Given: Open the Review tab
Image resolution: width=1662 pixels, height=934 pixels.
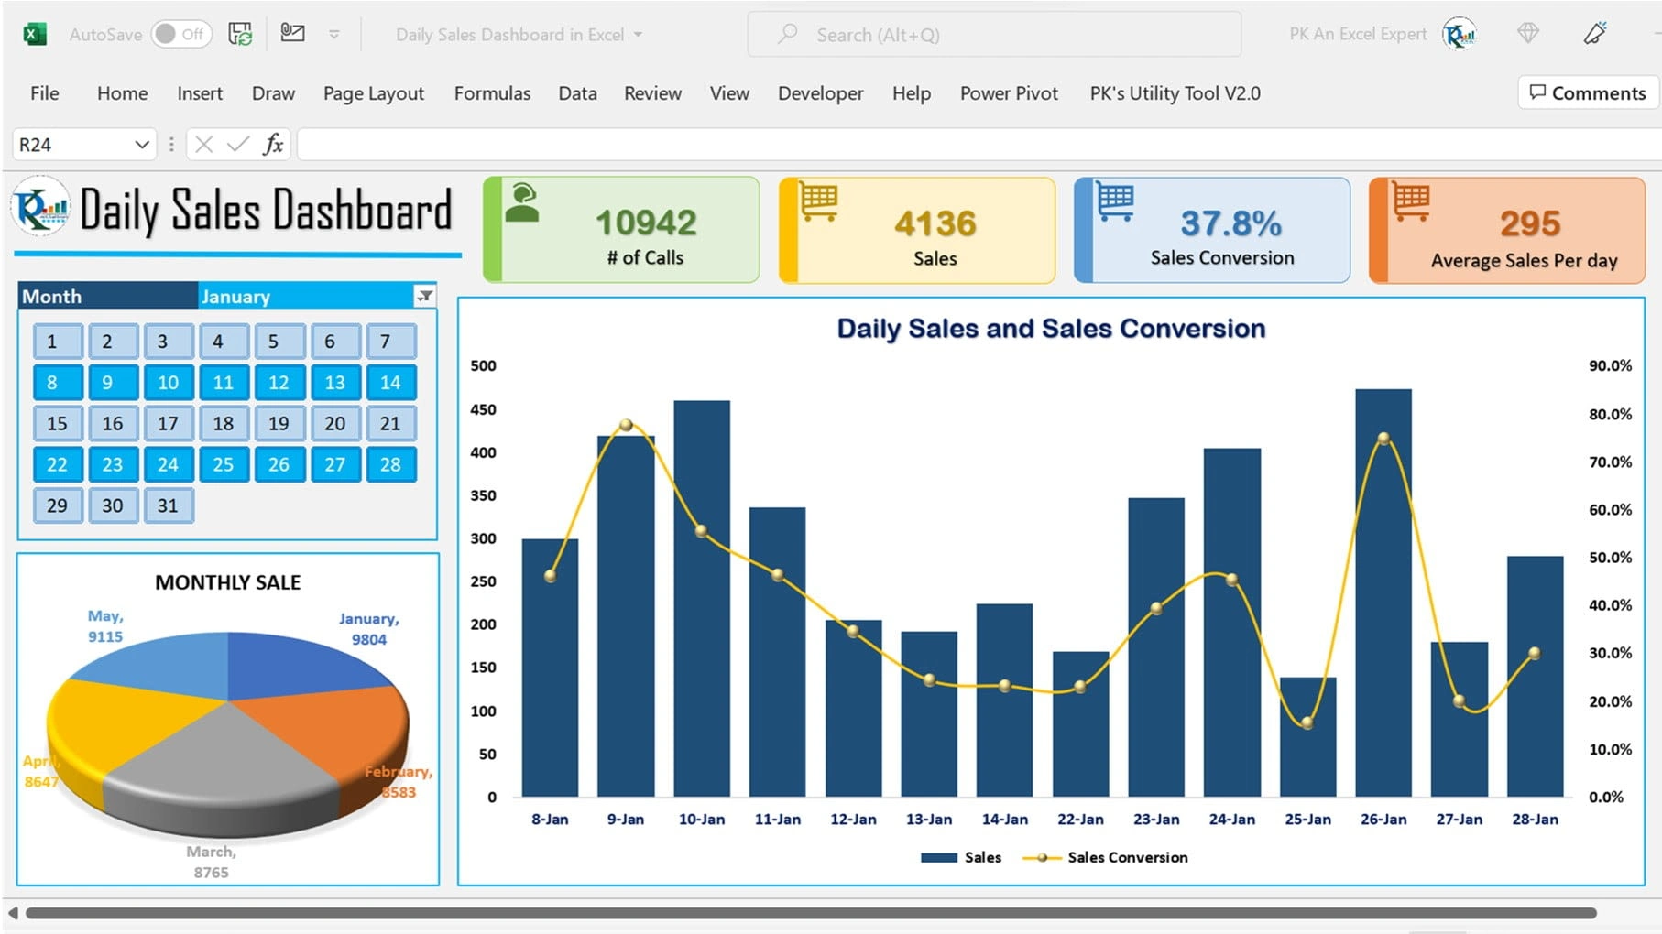Looking at the screenshot, I should pyautogui.click(x=652, y=93).
